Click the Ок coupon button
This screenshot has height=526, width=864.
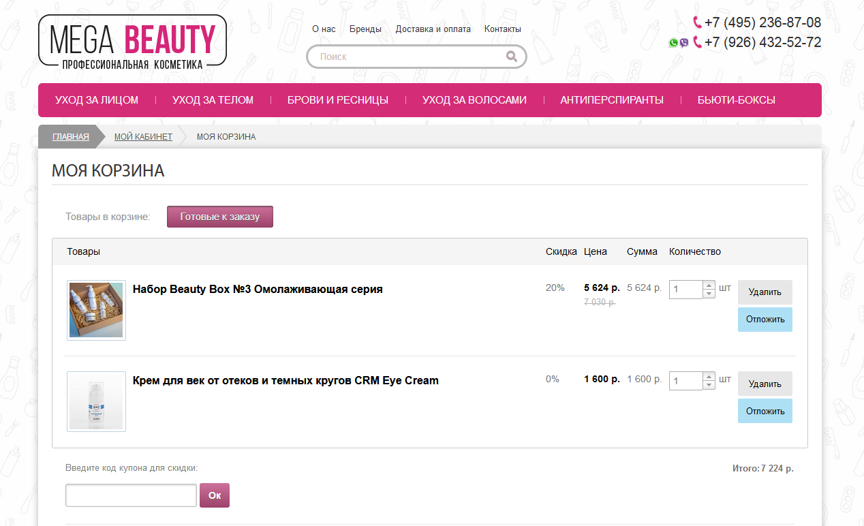point(215,495)
